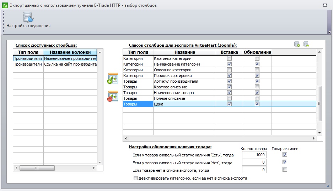Select Ссылка на сайт производителя row
The height and width of the screenshot is (191, 333).
[x=55, y=64]
